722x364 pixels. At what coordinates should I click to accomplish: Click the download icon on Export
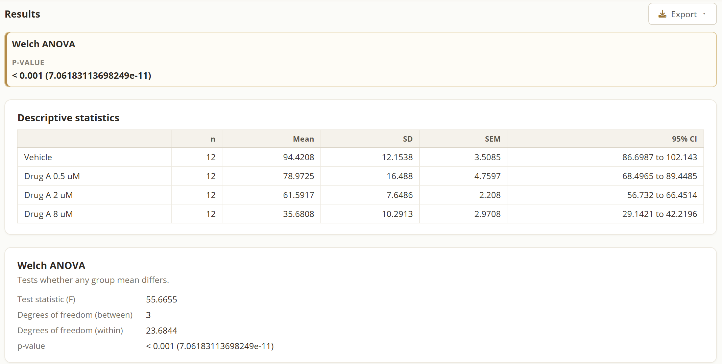[x=663, y=14]
